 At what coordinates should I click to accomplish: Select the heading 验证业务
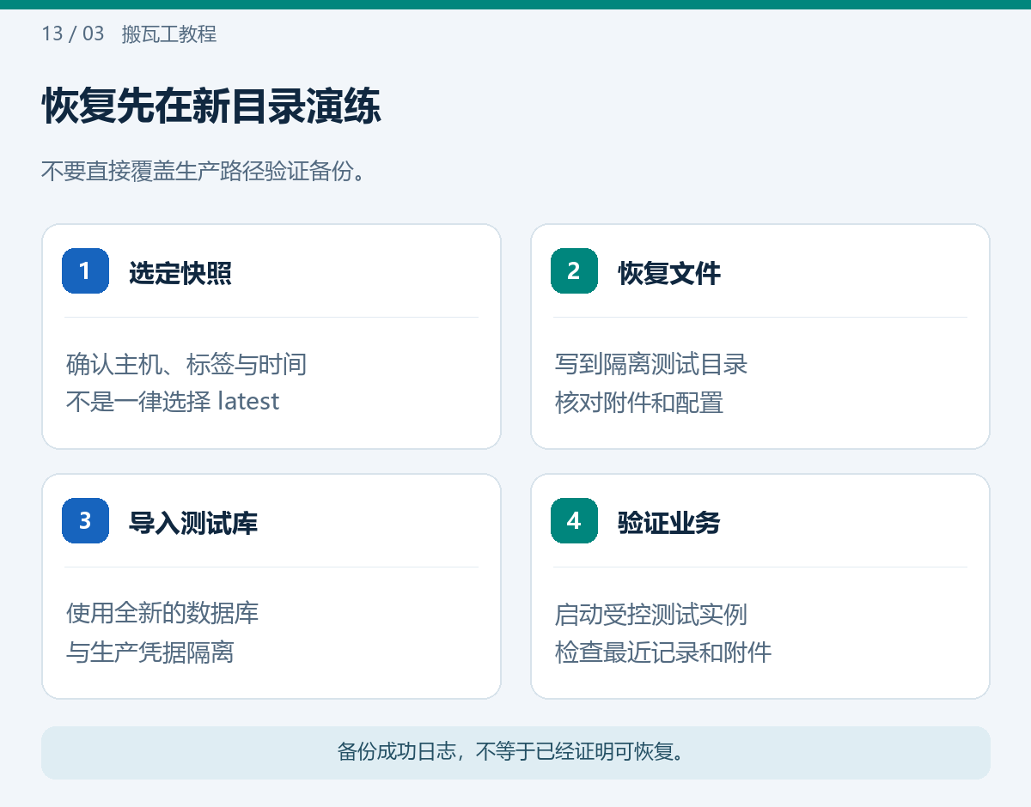coord(669,523)
